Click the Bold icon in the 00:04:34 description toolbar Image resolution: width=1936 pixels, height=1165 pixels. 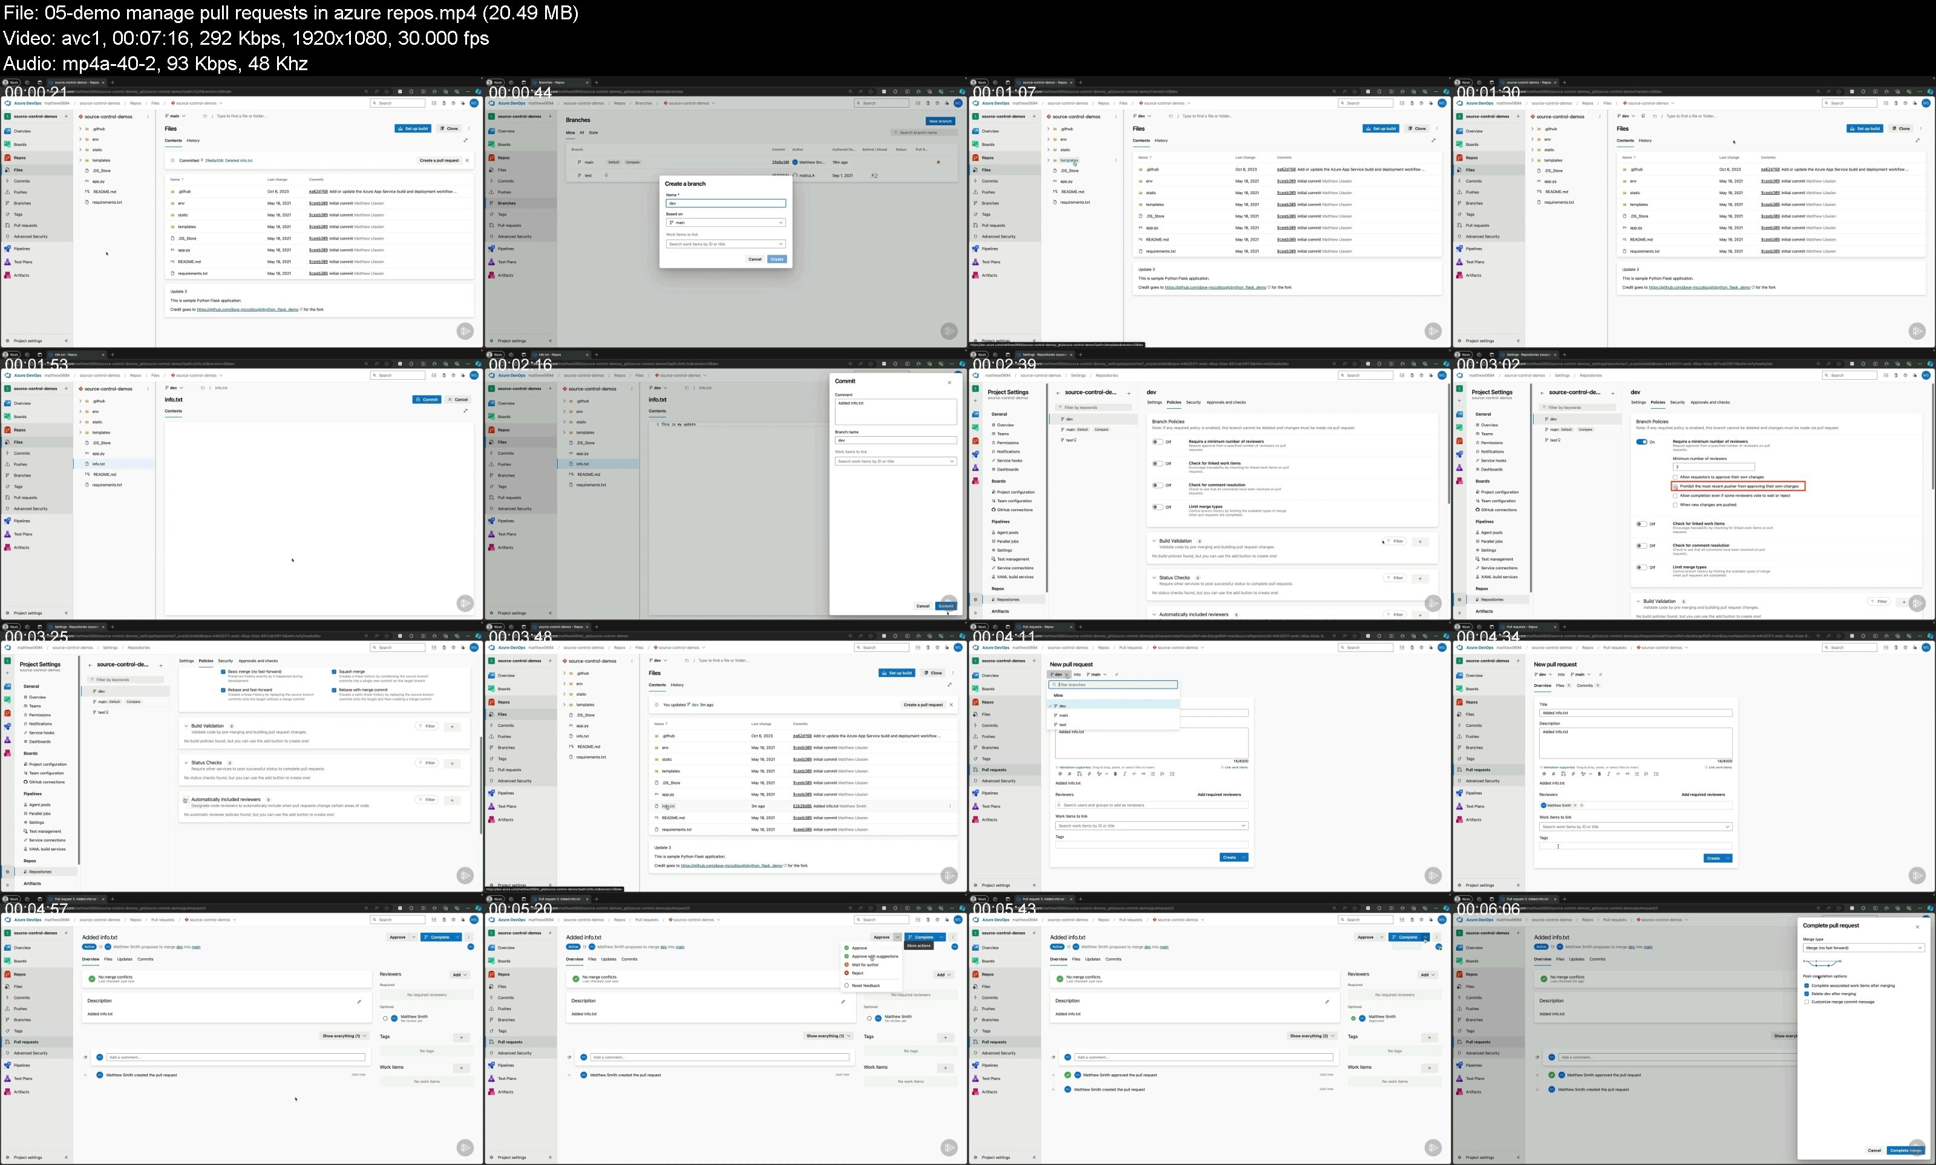click(1599, 774)
